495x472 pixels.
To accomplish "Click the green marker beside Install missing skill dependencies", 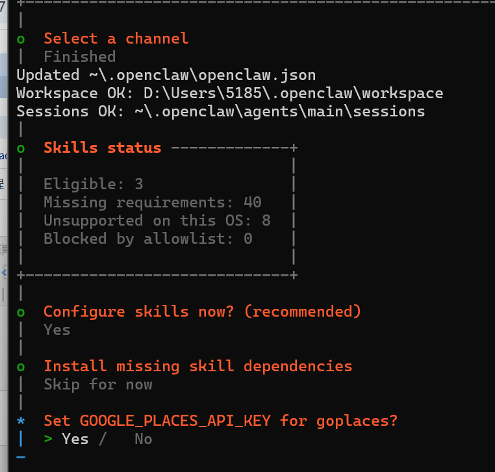I will click(x=21, y=367).
